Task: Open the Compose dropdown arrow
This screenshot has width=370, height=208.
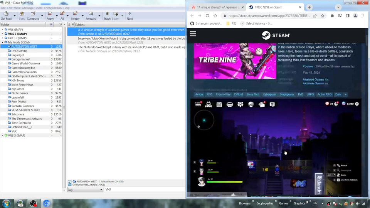Action: pos(42,16)
